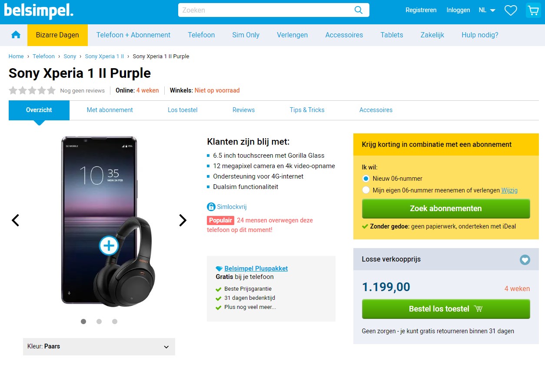
Task: Click the home icon in navigation bar
Action: [x=16, y=35]
